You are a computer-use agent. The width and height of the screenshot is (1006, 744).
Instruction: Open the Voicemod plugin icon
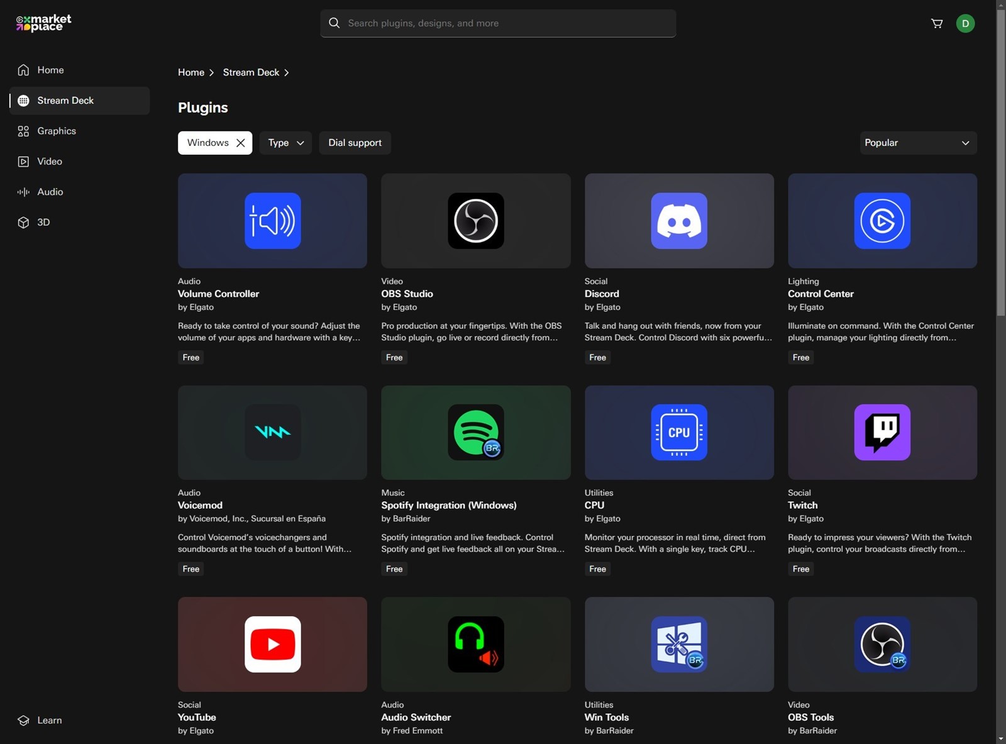pyautogui.click(x=272, y=432)
